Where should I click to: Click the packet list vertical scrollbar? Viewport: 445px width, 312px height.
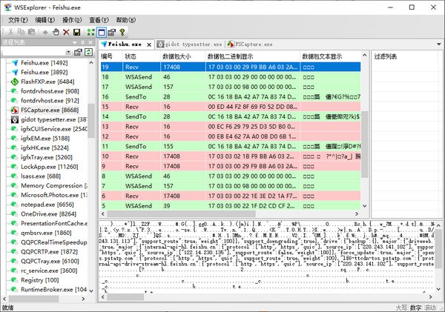pos(363,133)
